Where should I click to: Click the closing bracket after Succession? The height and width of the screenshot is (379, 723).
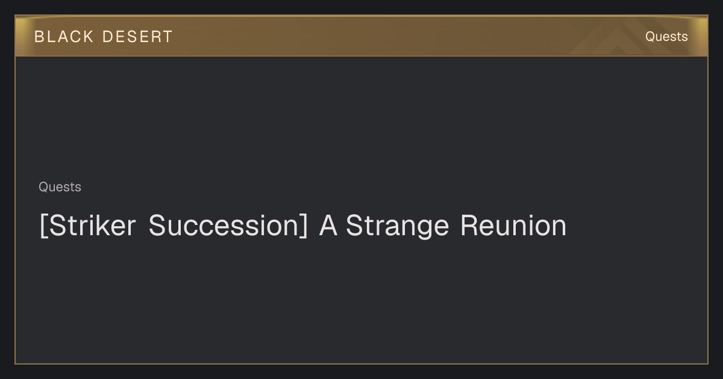pyautogui.click(x=304, y=226)
